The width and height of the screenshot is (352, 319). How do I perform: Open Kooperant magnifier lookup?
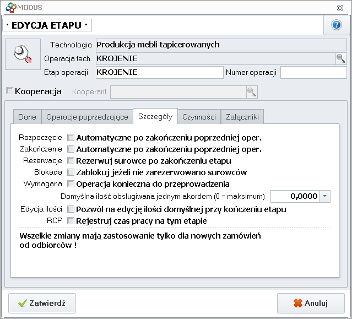252,92
